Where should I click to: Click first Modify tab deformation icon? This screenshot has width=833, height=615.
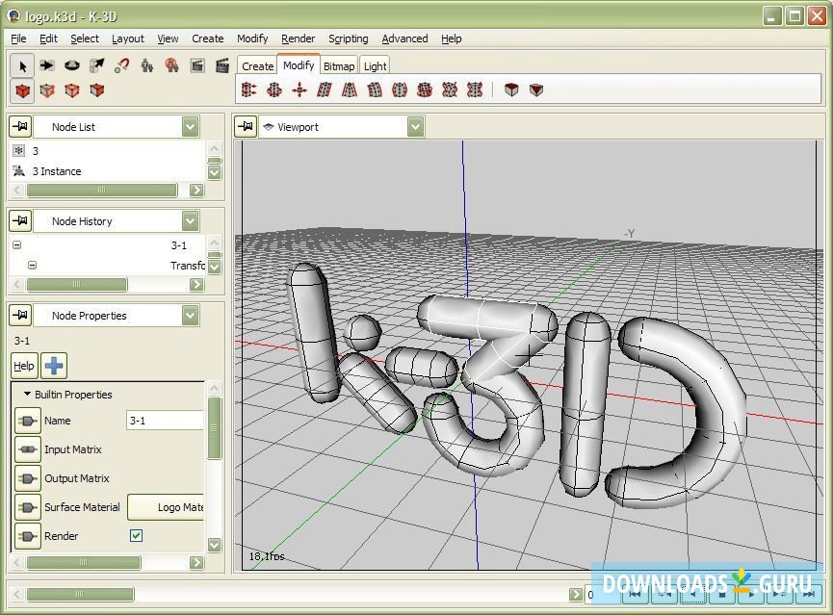[248, 90]
